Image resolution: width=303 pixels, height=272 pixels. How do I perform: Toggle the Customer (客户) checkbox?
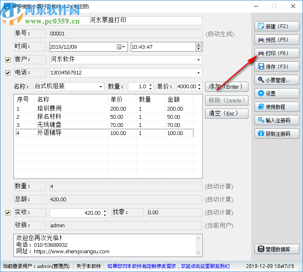pyautogui.click(x=8, y=60)
